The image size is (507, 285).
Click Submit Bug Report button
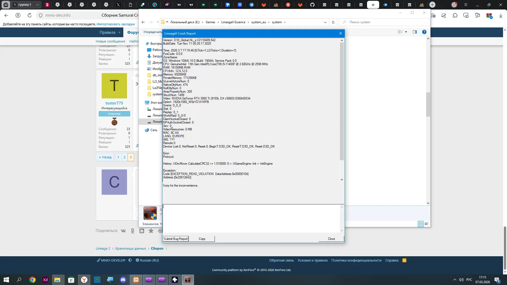click(176, 239)
